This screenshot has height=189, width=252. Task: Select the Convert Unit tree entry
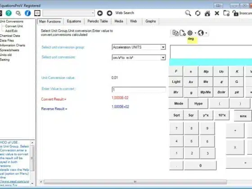click(x=14, y=26)
